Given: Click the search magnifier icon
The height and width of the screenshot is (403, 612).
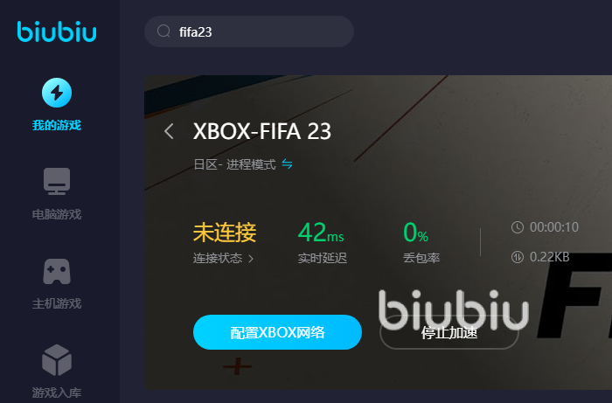Looking at the screenshot, I should click(x=163, y=31).
